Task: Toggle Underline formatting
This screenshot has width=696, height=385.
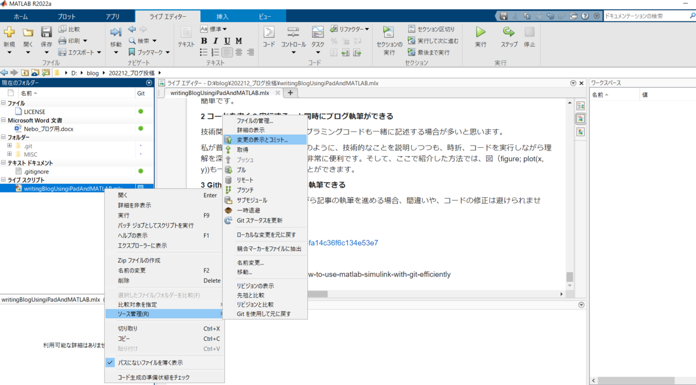Action: (227, 41)
